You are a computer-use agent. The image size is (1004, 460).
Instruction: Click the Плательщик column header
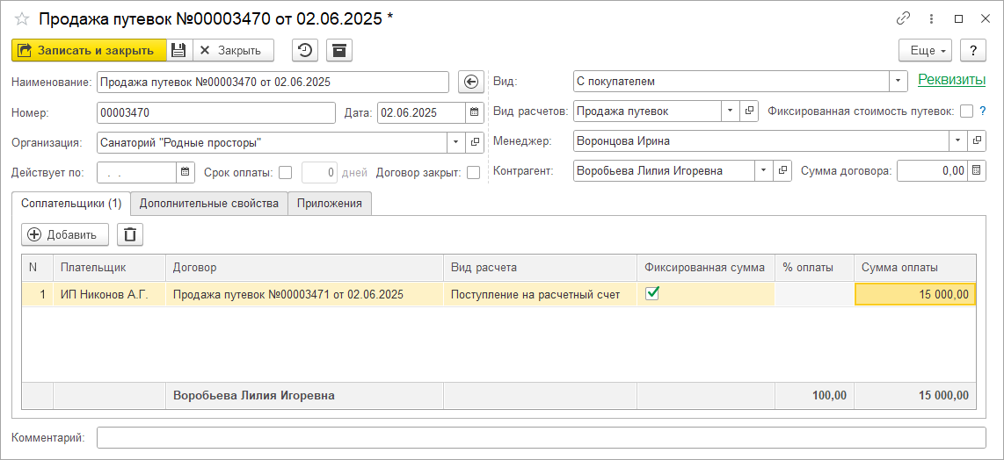110,268
